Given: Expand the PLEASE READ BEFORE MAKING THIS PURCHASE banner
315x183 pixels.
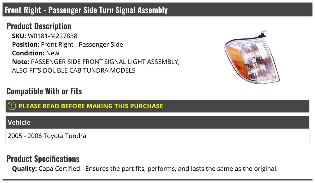Looking at the screenshot, I should [91, 106].
